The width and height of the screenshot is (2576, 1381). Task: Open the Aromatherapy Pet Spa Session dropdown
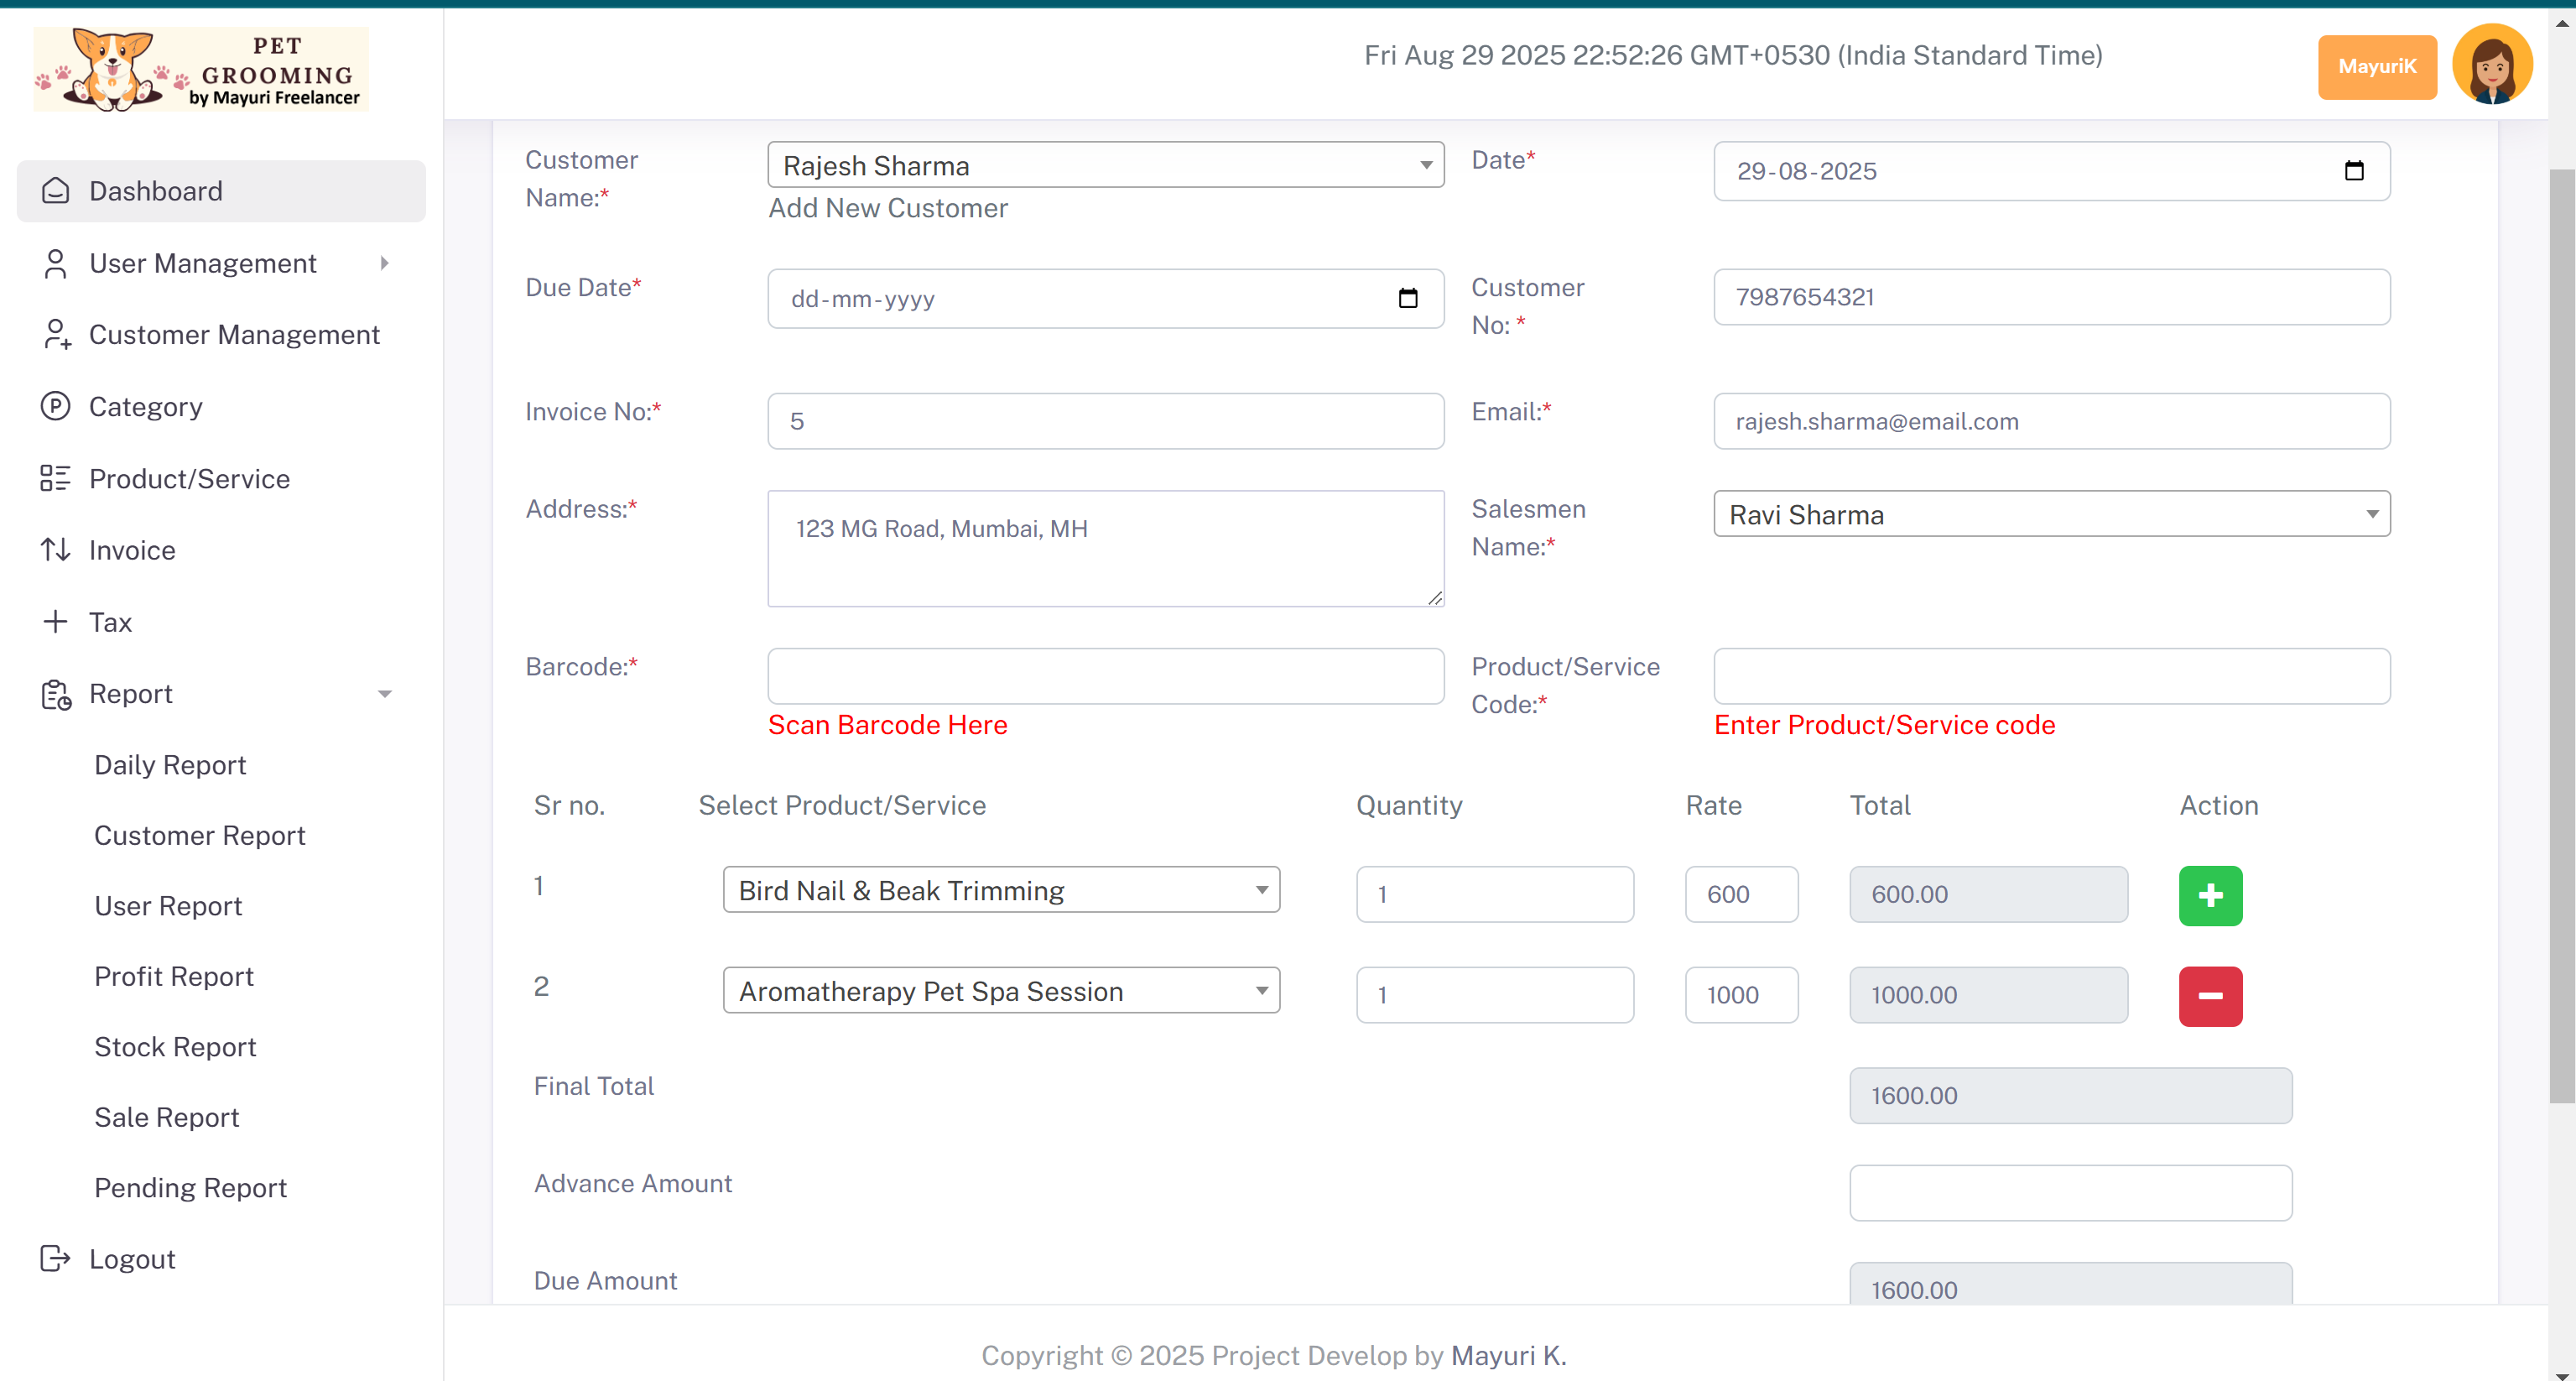pyautogui.click(x=1001, y=991)
